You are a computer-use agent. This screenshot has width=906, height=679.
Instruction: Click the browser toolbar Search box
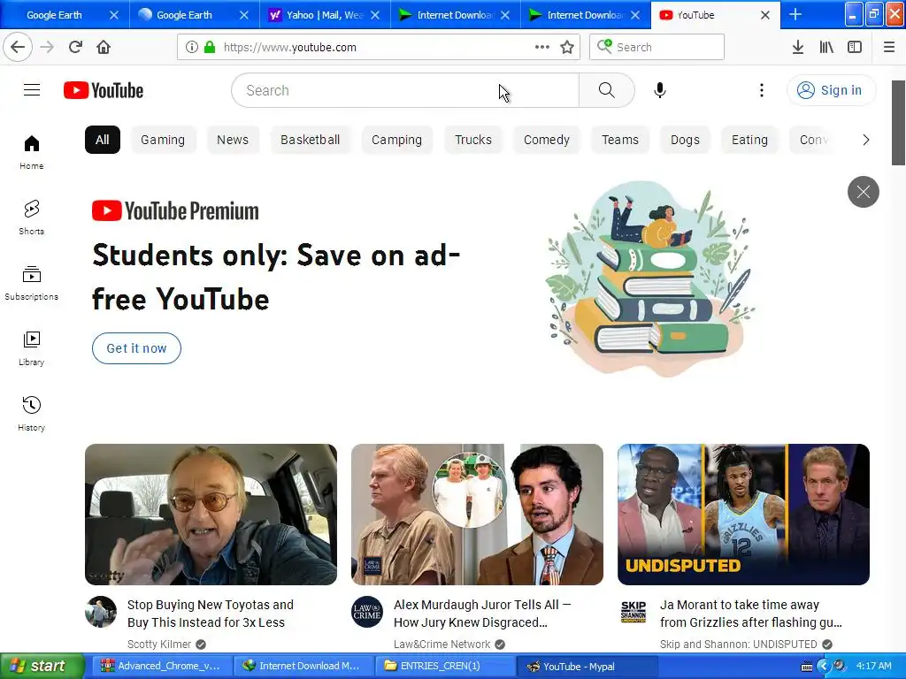tap(656, 47)
